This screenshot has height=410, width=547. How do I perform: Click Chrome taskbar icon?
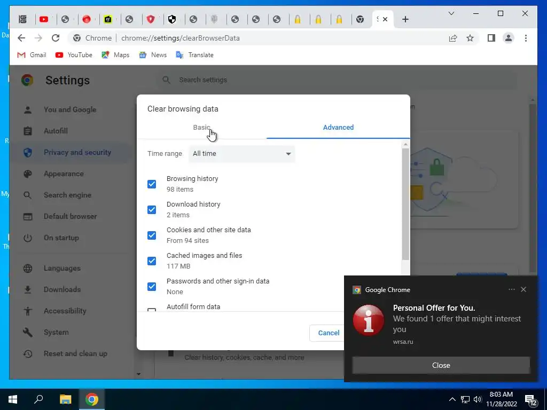coord(92,399)
